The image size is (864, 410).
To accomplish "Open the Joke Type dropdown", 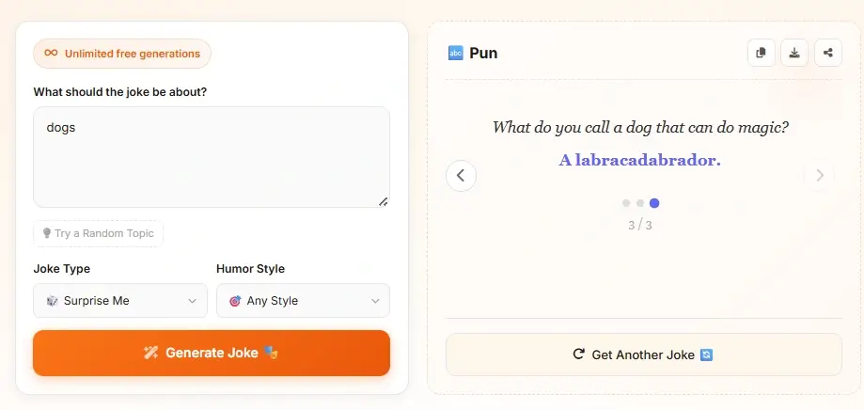I will (x=118, y=301).
